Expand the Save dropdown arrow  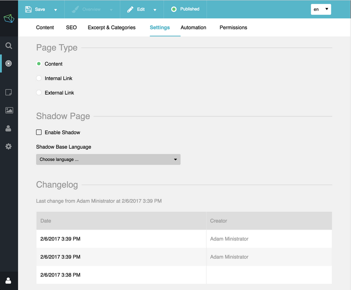tap(56, 10)
